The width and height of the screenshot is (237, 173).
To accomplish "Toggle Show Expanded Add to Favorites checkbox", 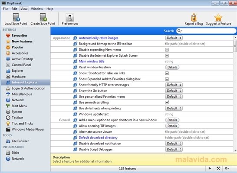I will tap(167, 79).
